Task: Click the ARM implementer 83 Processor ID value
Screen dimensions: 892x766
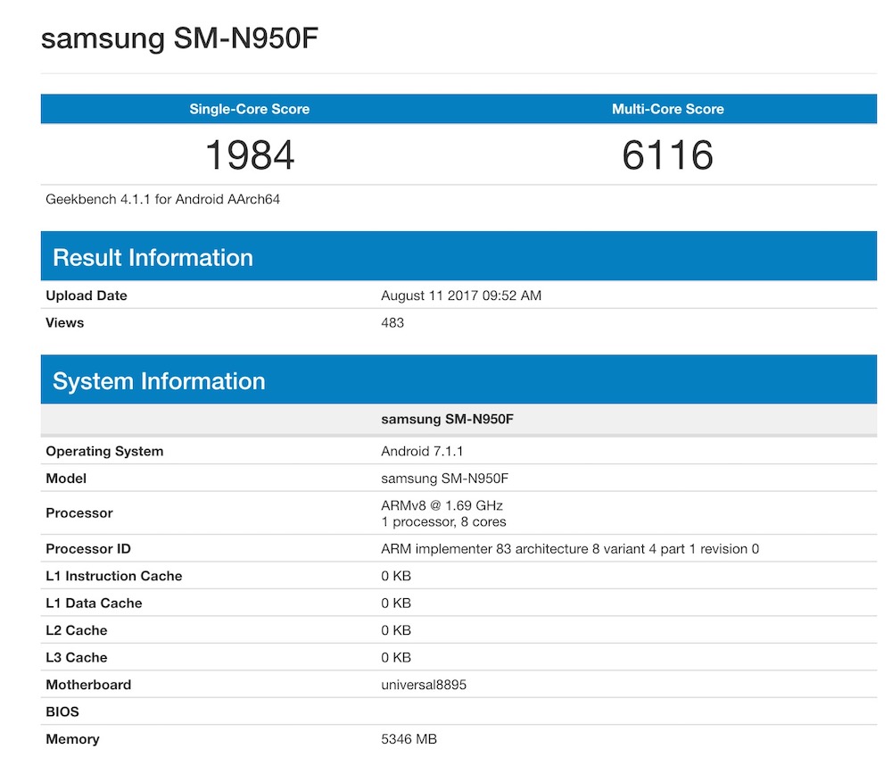Action: (570, 548)
